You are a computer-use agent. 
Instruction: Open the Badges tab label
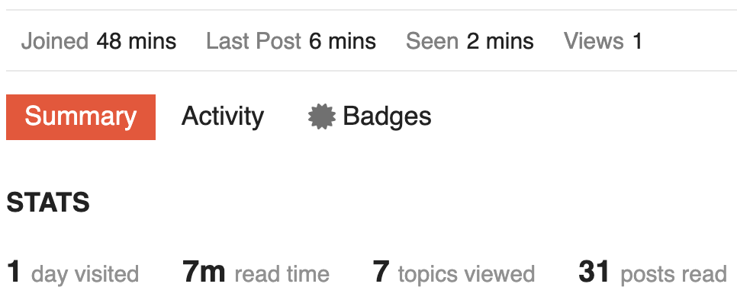click(x=387, y=116)
